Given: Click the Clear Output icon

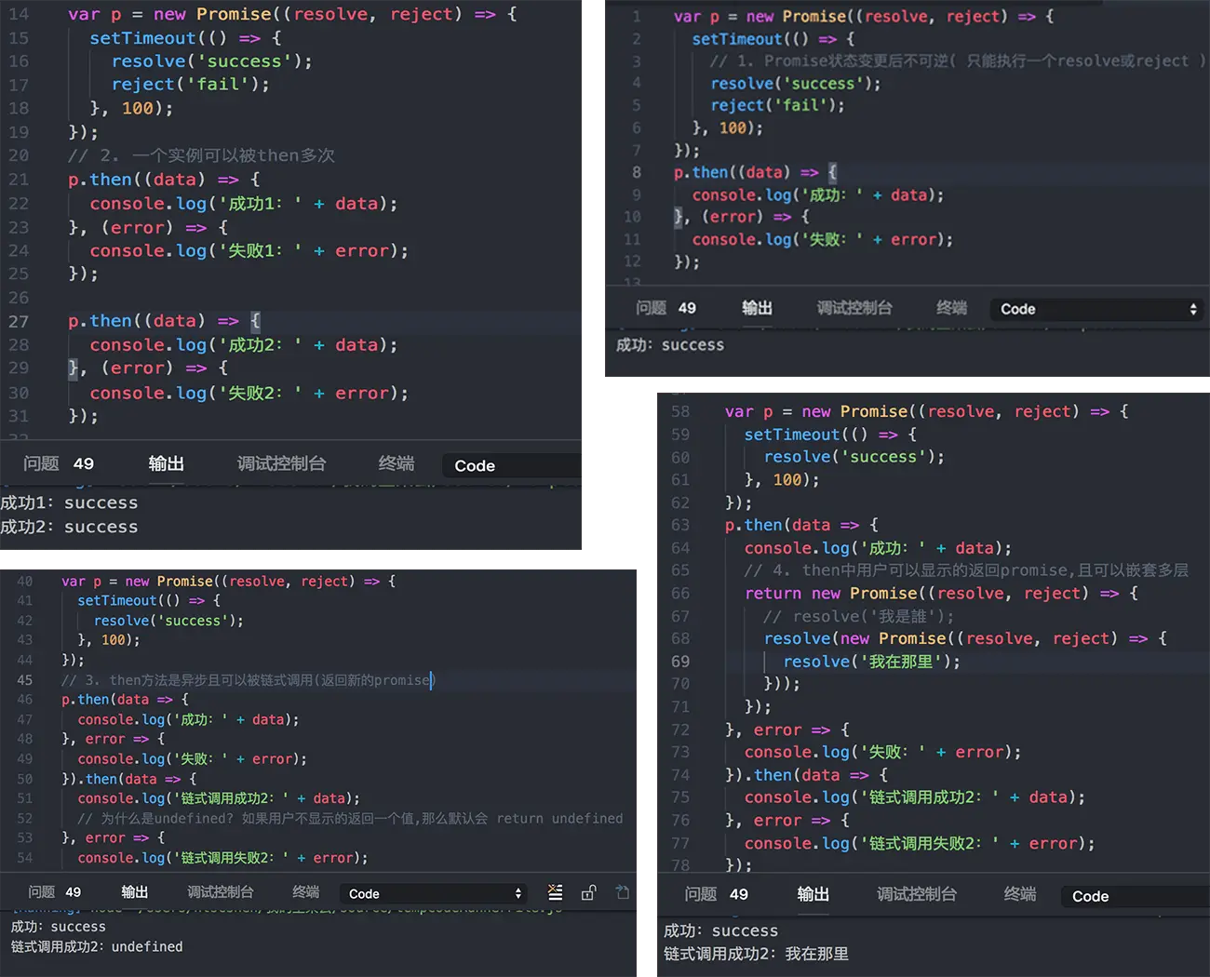Looking at the screenshot, I should [556, 892].
